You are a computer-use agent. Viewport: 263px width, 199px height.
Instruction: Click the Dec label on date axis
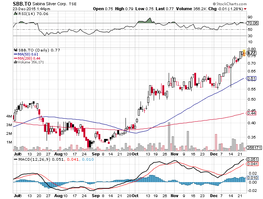(x=213, y=154)
